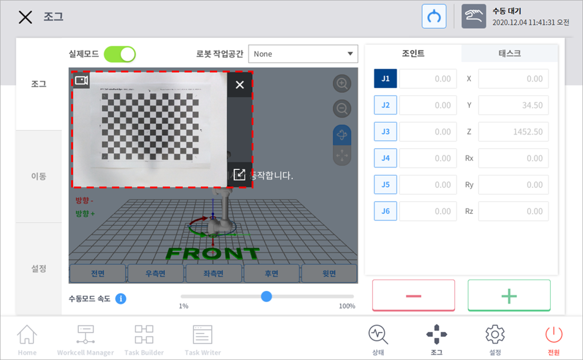The height and width of the screenshot is (360, 583).
Task: Expand the 로봇 작업공간 dropdown
Action: pos(303,54)
